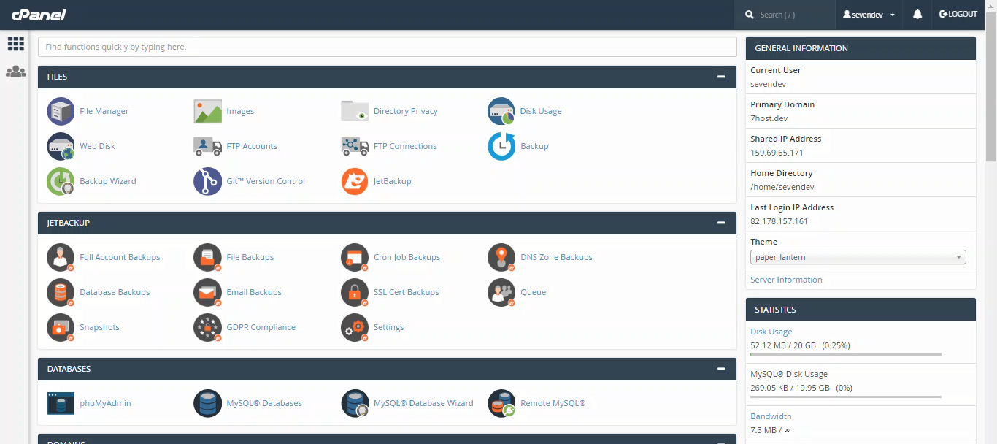Open the Email Backups icon
Viewport: 997px width, 444px height.
click(x=208, y=292)
